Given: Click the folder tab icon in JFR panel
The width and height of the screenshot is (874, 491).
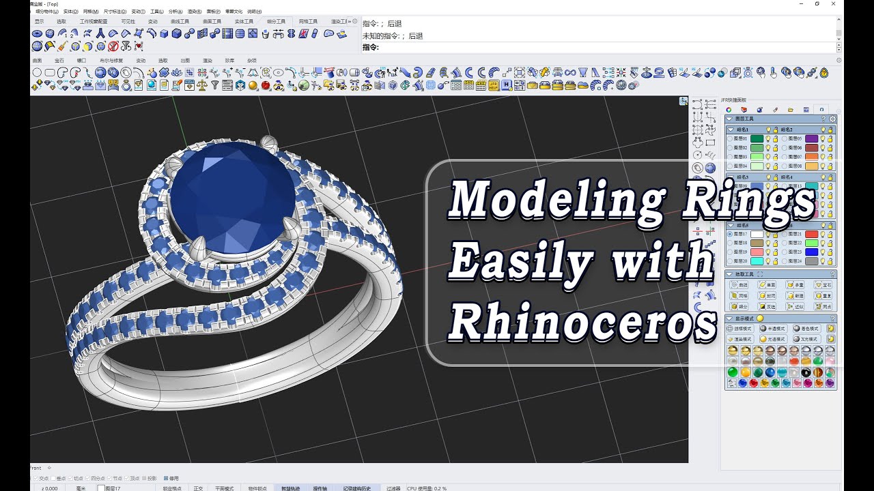Looking at the screenshot, I should coord(791,110).
